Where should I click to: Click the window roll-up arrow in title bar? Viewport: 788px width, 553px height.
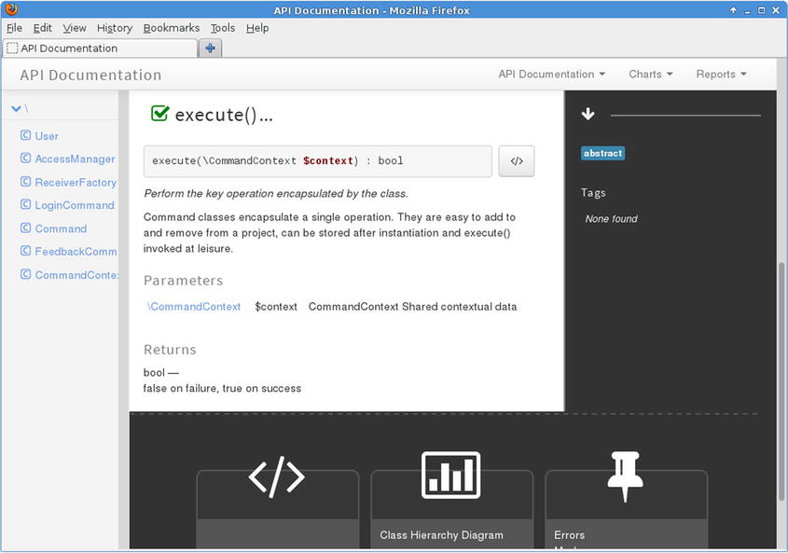[733, 10]
